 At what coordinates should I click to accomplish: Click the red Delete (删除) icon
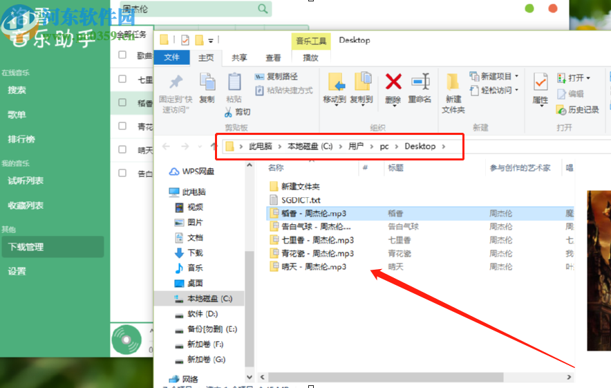393,82
